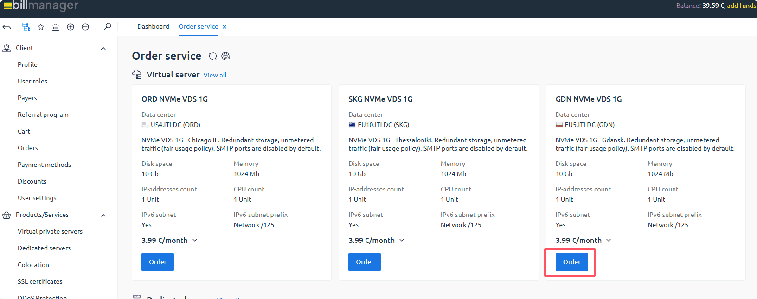
Task: Open Cart in the sidebar
Action: click(x=24, y=131)
